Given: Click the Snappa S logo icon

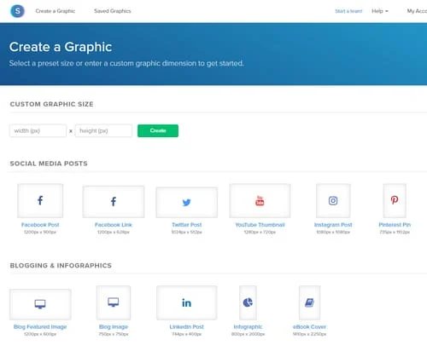Looking at the screenshot, I should tap(17, 11).
